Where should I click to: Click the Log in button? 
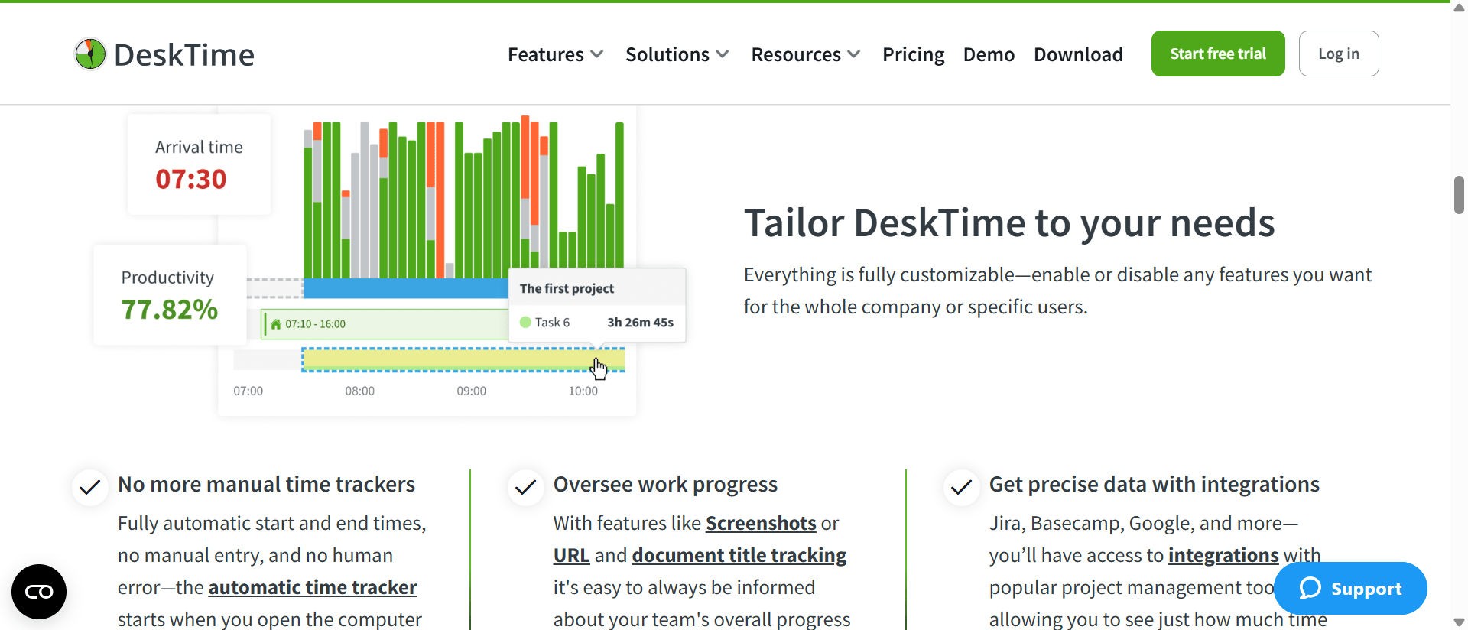point(1338,54)
